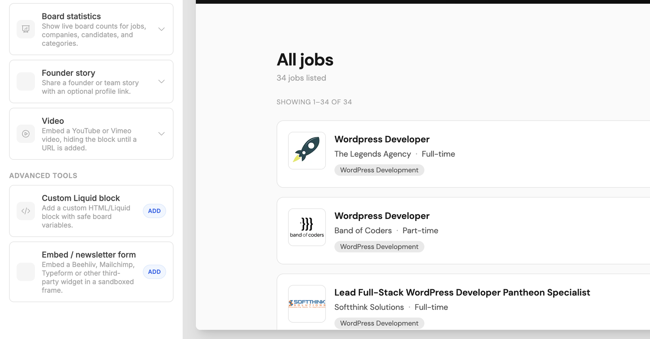650x339 pixels.
Task: Expand the Founder story block chevron
Action: [161, 82]
